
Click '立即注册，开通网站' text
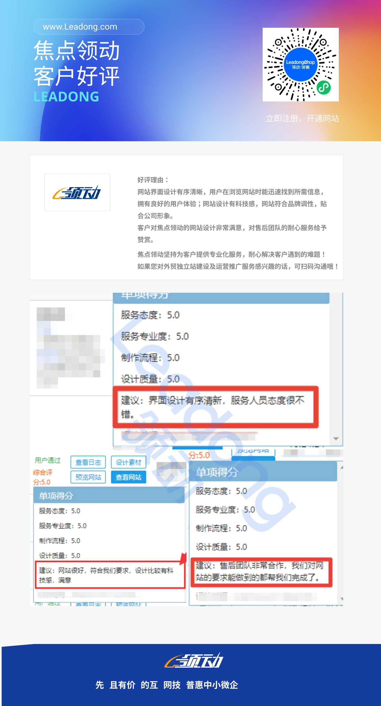tap(302, 118)
